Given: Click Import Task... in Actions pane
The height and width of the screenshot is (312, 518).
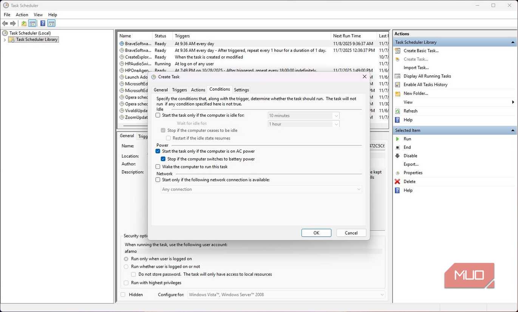Looking at the screenshot, I should pos(416,68).
